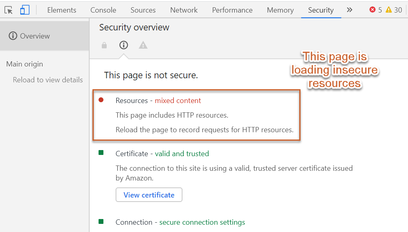Click the red mixed content indicator dot
Screen dimensions: 408x232
pyautogui.click(x=101, y=100)
